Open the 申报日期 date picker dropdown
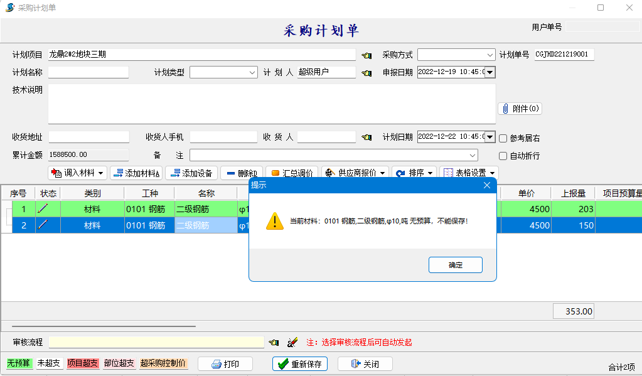The width and height of the screenshot is (642, 376). [x=490, y=73]
